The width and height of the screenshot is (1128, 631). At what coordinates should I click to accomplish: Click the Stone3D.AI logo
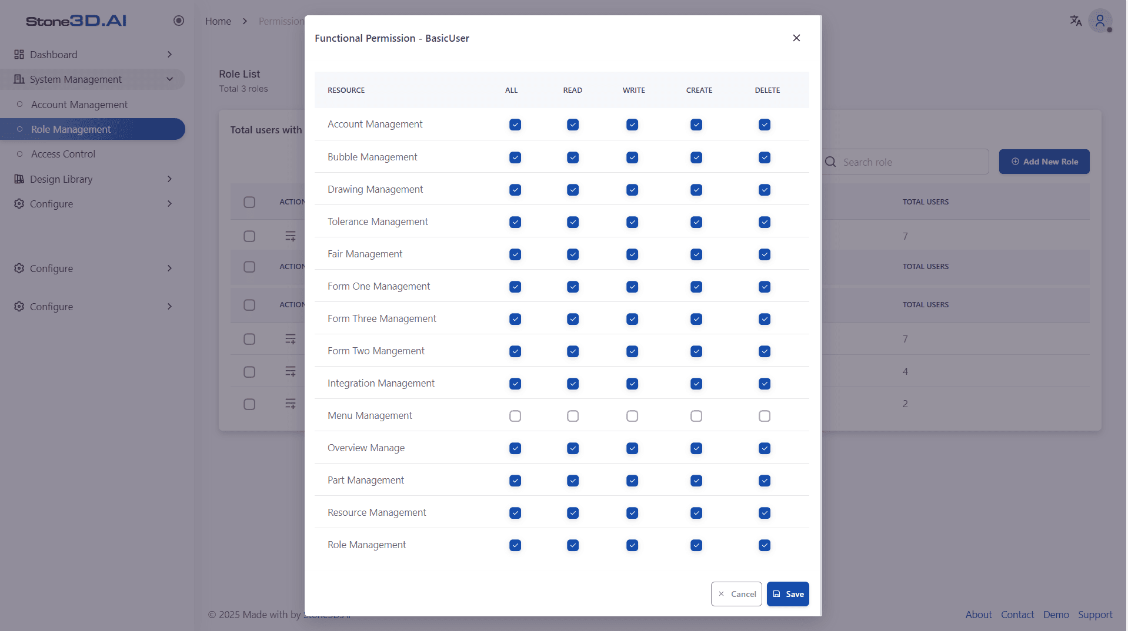coord(76,21)
